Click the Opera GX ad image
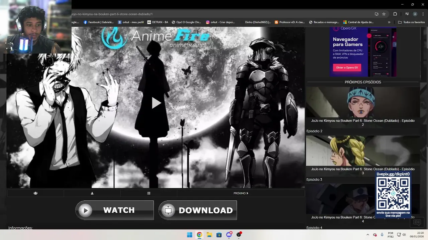Image resolution: width=428 pixels, height=240 pixels. 363,52
